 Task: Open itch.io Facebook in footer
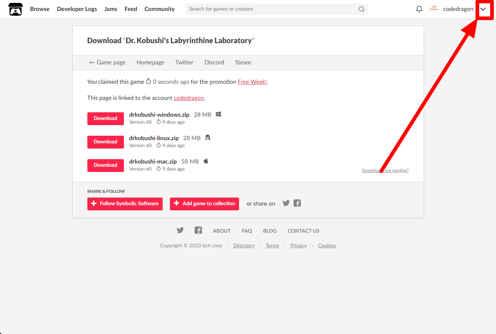point(198,230)
